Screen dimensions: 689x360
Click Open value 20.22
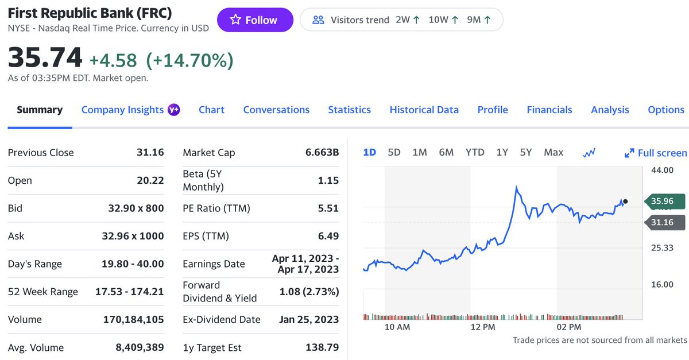pyautogui.click(x=150, y=180)
